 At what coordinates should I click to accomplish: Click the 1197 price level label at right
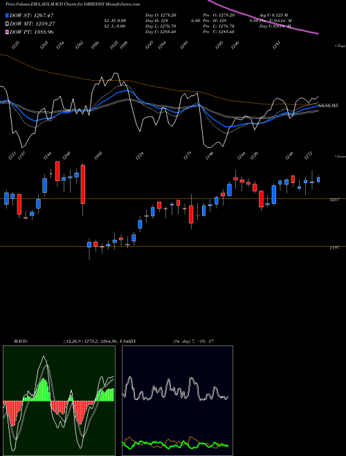pos(334,248)
